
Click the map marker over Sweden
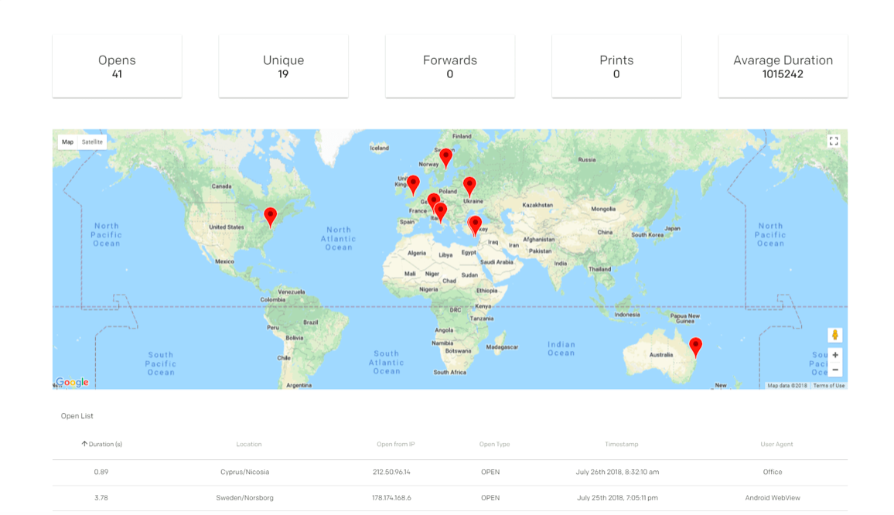[445, 157]
